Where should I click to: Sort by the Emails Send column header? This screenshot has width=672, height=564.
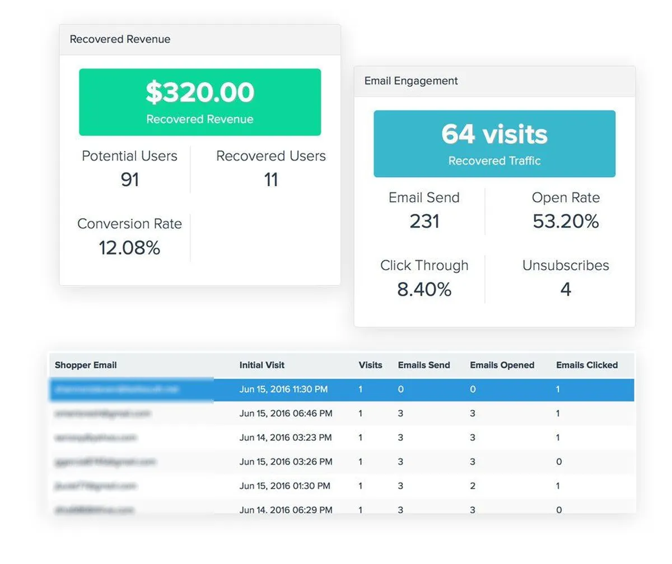click(424, 365)
